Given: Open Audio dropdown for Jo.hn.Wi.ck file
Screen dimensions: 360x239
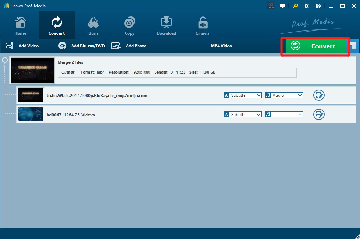Looking at the screenshot, I should point(284,95).
